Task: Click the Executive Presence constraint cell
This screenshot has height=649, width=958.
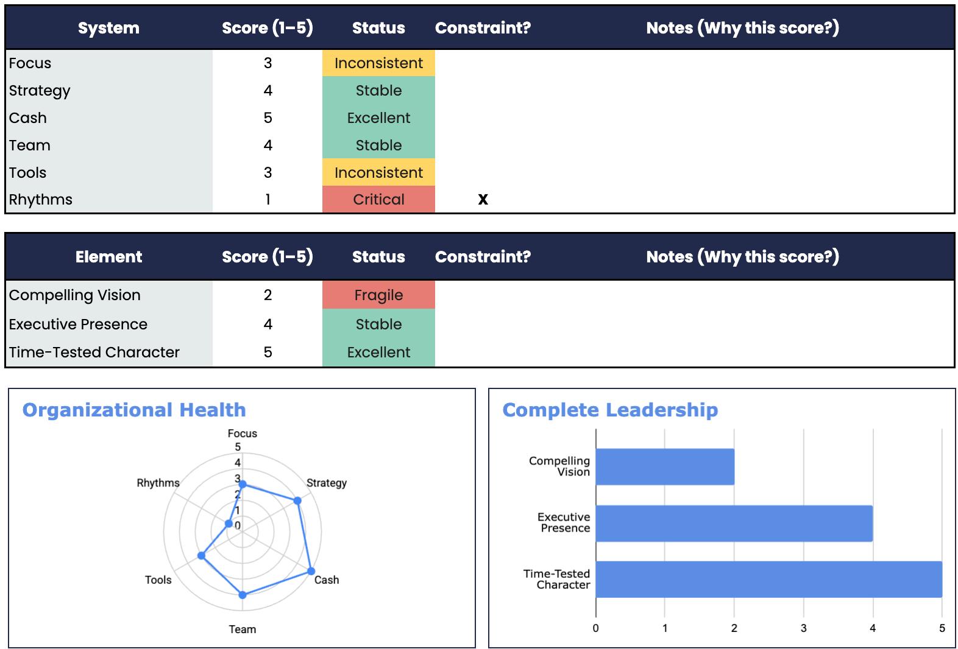Action: [483, 324]
